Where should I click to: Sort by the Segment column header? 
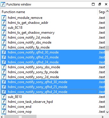point(101,12)
